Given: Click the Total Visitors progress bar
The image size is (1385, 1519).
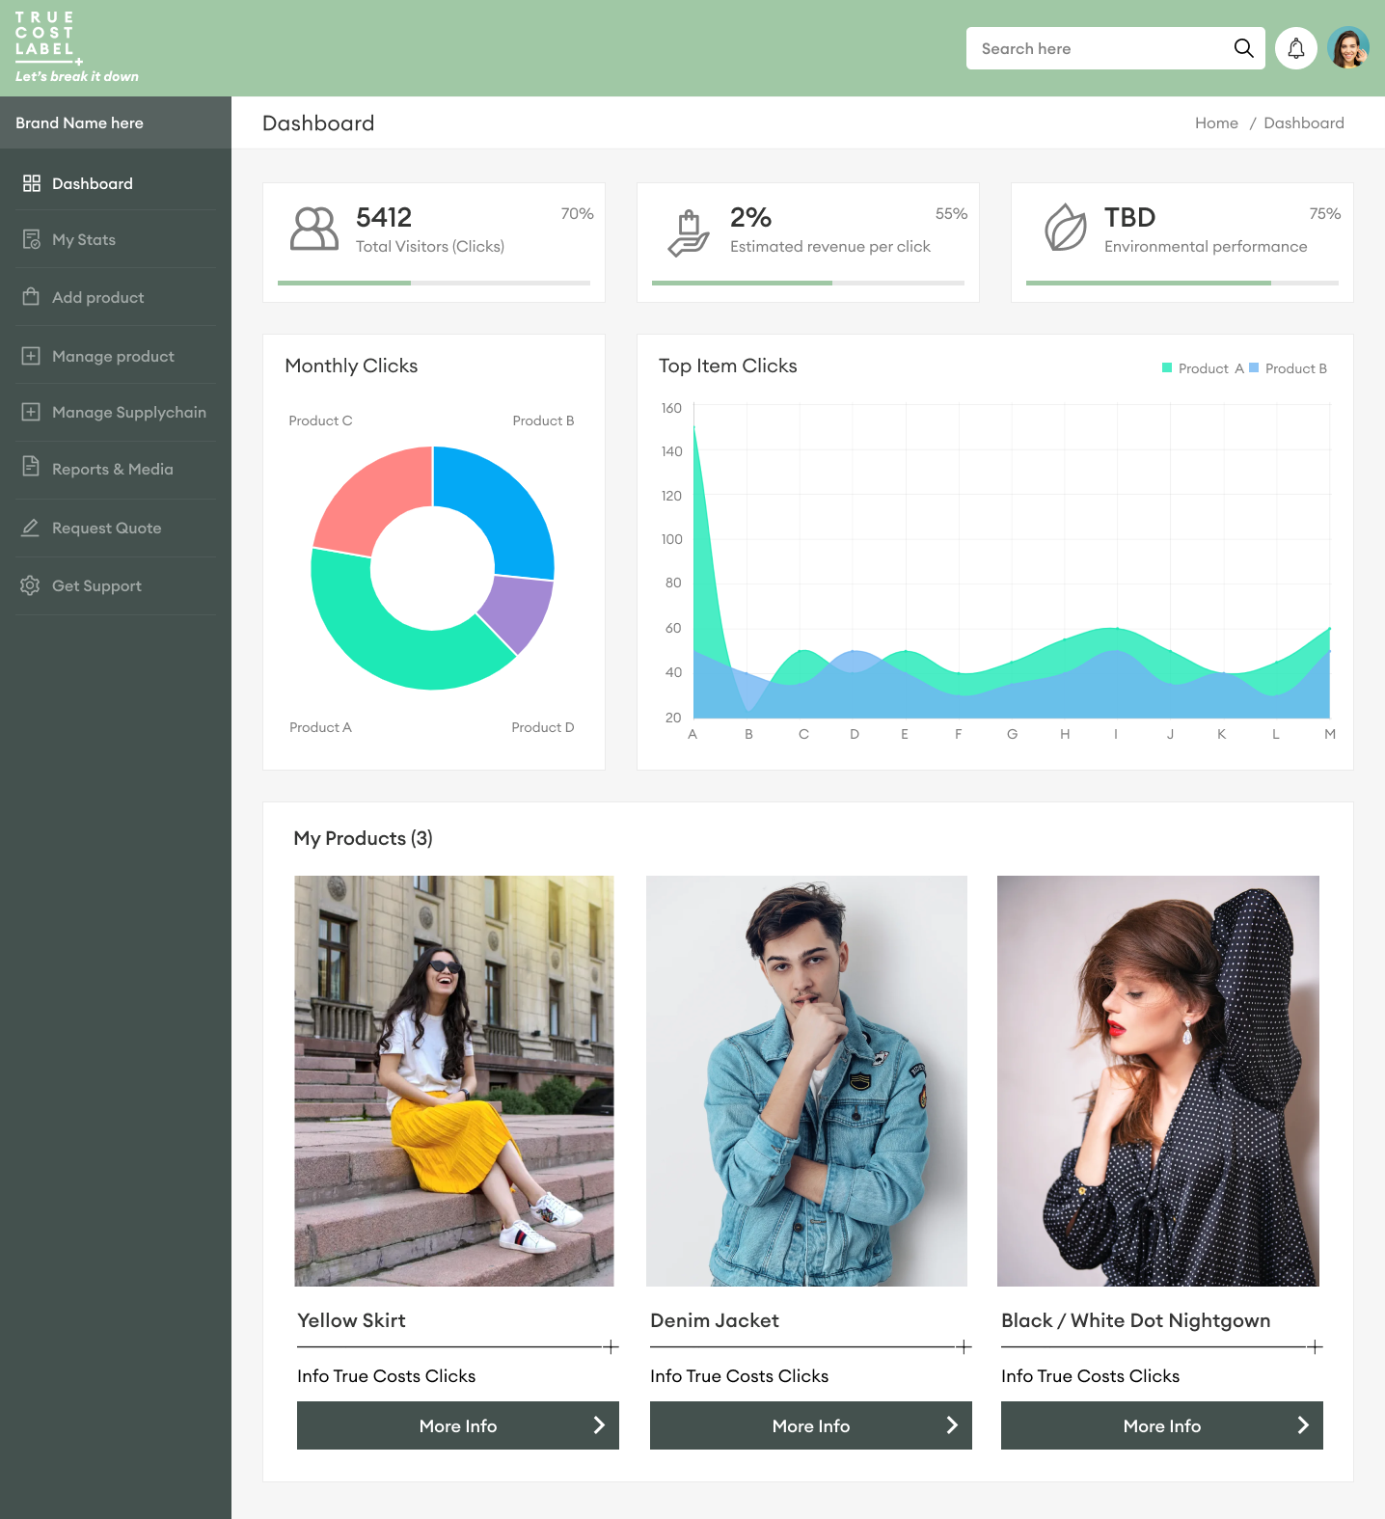Looking at the screenshot, I should [x=434, y=283].
